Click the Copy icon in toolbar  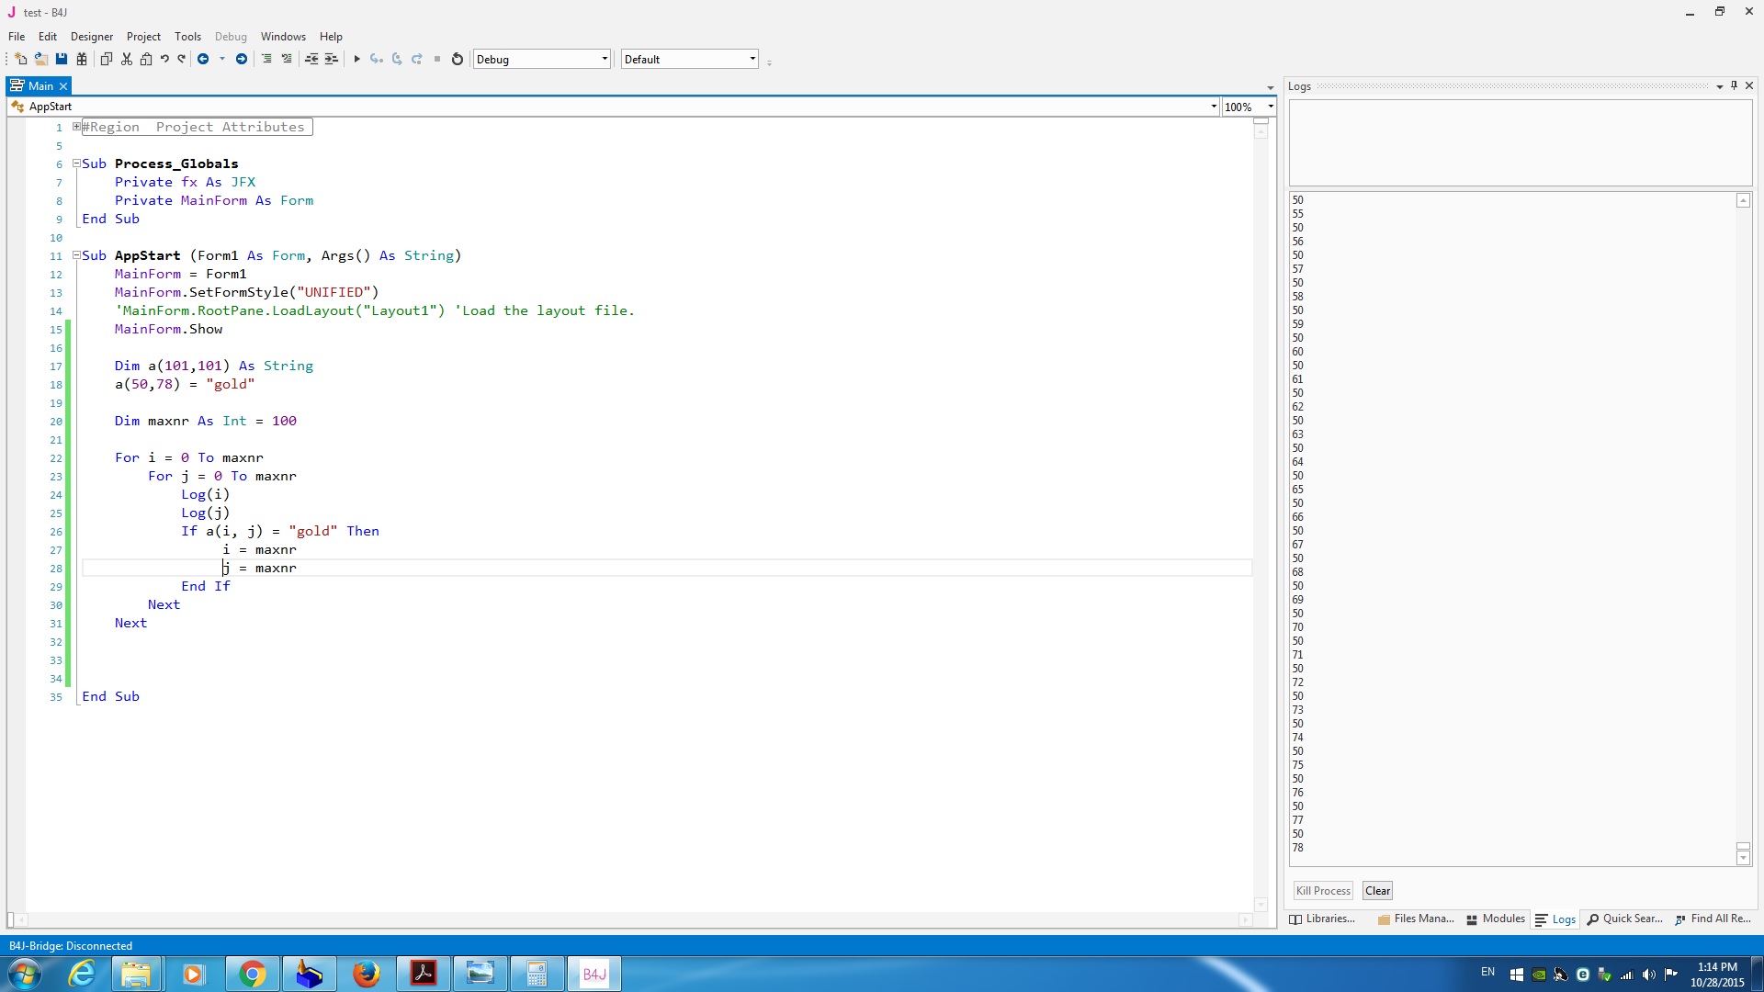[x=106, y=59]
